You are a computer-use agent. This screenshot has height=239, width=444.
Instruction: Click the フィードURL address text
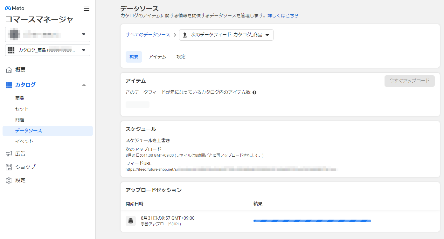point(231,169)
